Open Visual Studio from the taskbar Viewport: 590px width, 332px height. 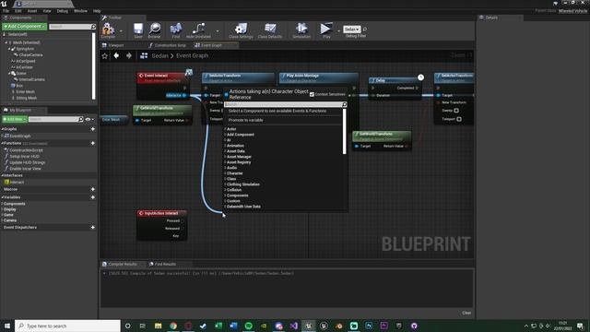coord(293,326)
